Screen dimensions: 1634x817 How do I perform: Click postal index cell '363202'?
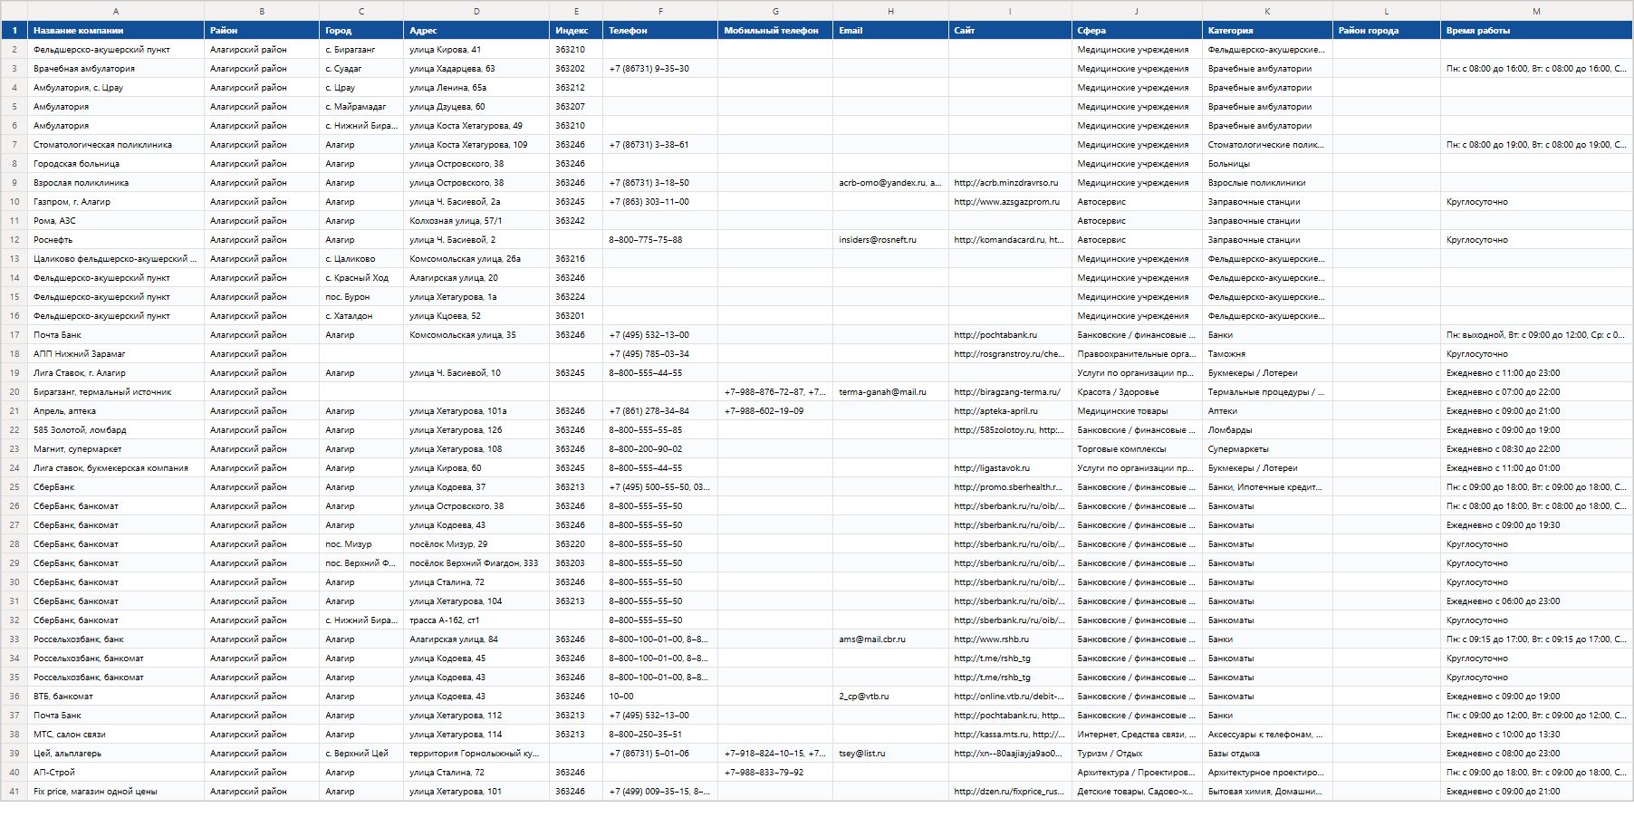(576, 69)
